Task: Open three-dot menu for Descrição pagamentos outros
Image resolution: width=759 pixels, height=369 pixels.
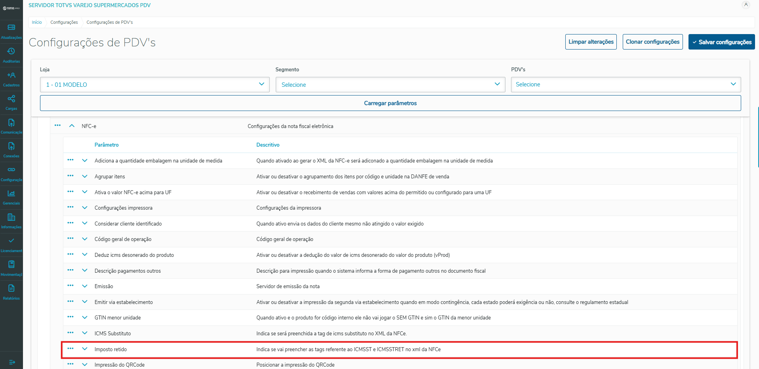Action: (71, 270)
